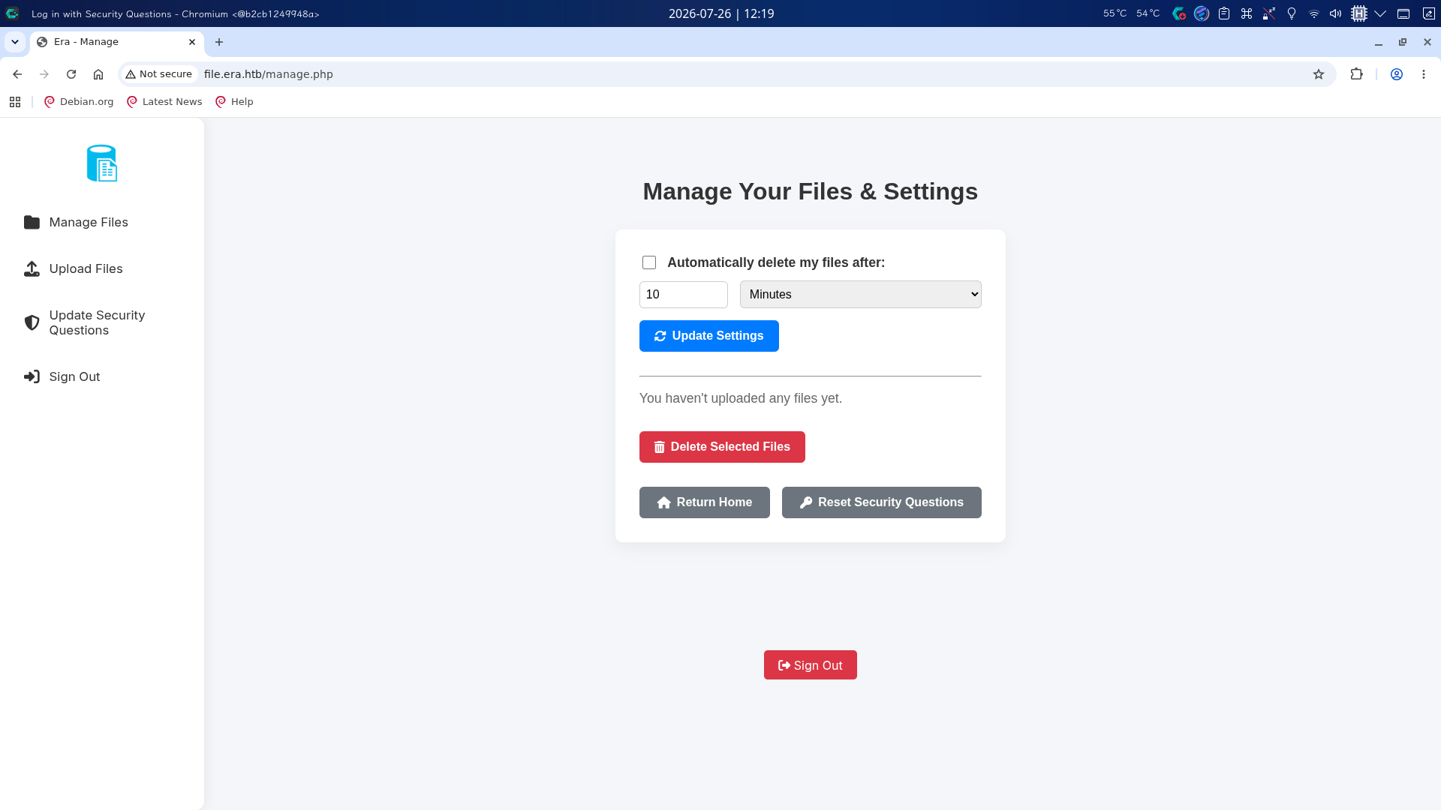
Task: Open the Help bookmark
Action: point(234,102)
